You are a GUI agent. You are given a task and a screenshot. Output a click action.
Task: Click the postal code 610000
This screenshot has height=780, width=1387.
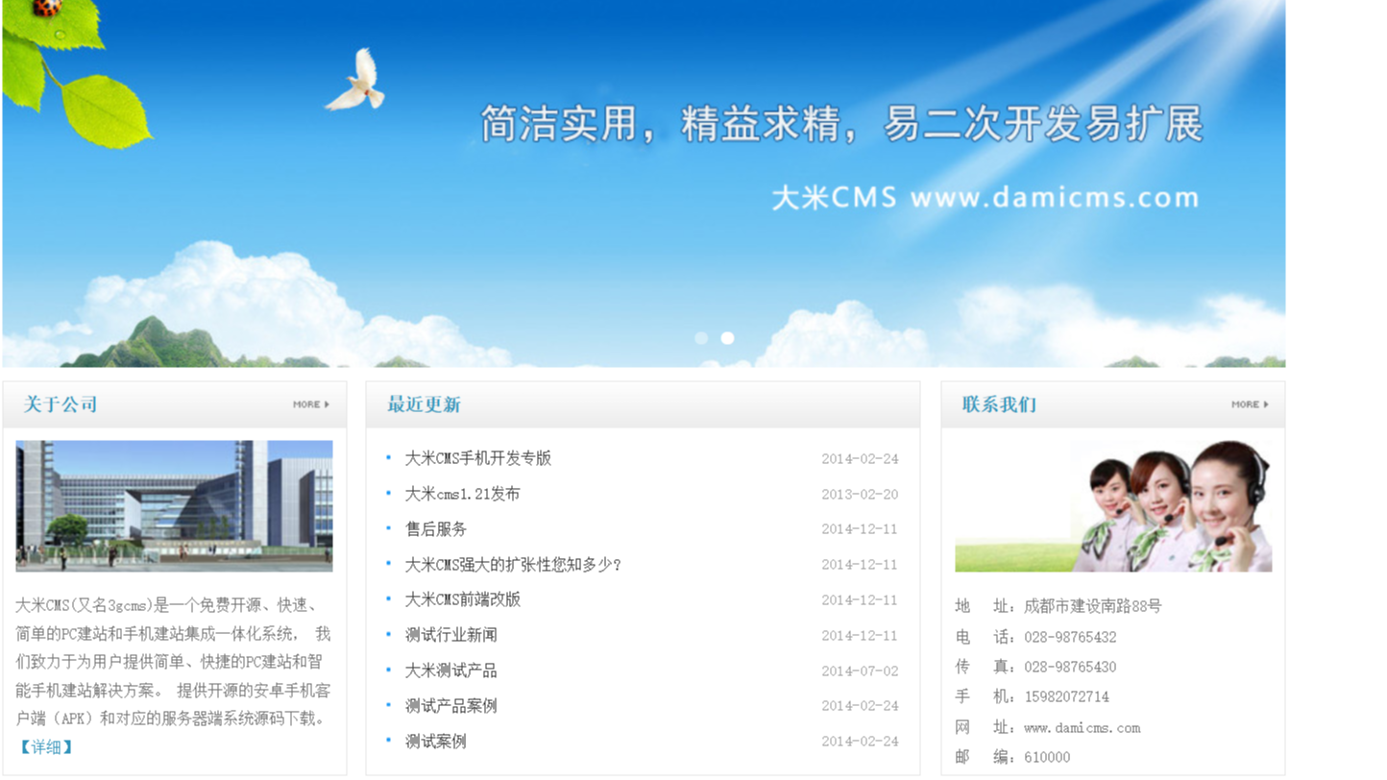tap(1047, 757)
